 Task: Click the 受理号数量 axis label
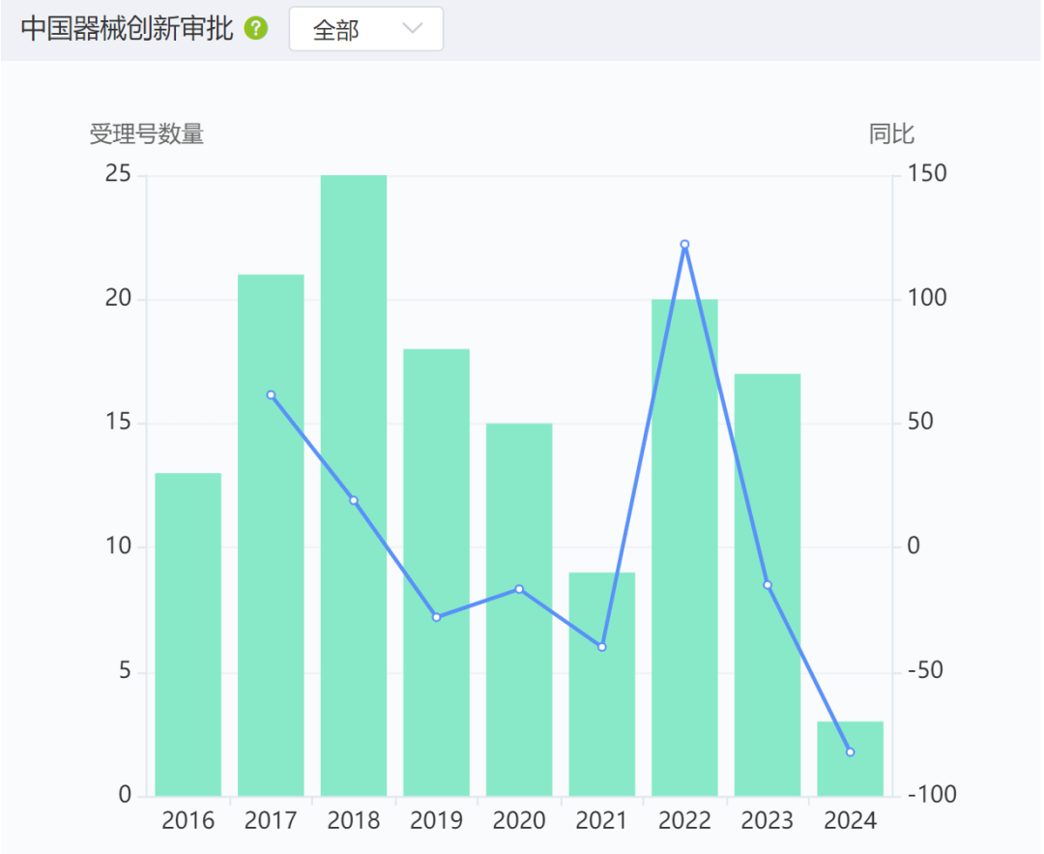pos(147,133)
